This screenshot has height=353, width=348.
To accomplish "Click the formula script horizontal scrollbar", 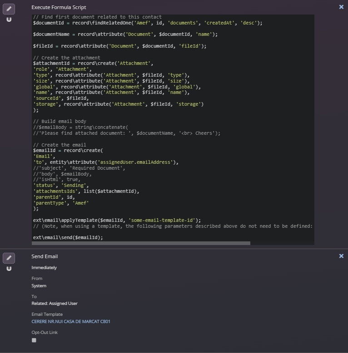I will (x=141, y=243).
